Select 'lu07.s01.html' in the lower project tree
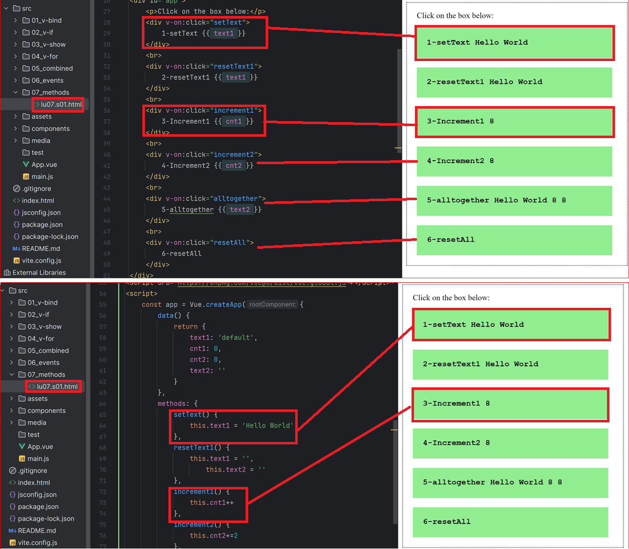 tap(57, 387)
